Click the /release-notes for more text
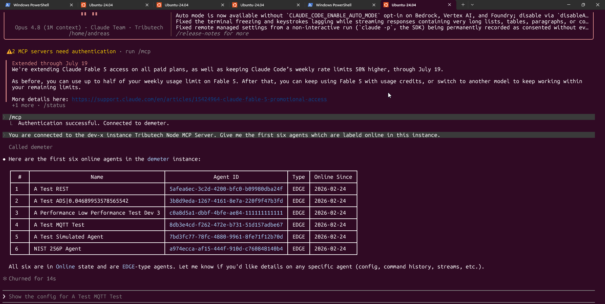Screen dimensions: 605x304 click(x=212, y=33)
